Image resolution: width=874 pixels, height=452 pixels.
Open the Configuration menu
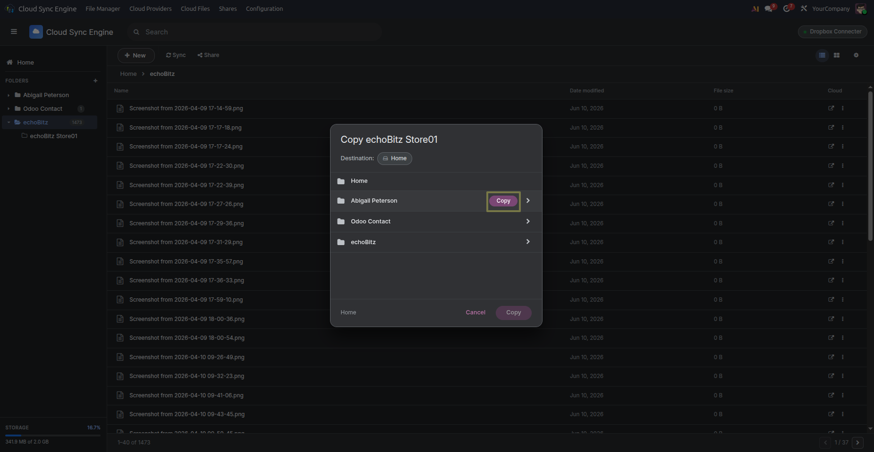pyautogui.click(x=264, y=8)
